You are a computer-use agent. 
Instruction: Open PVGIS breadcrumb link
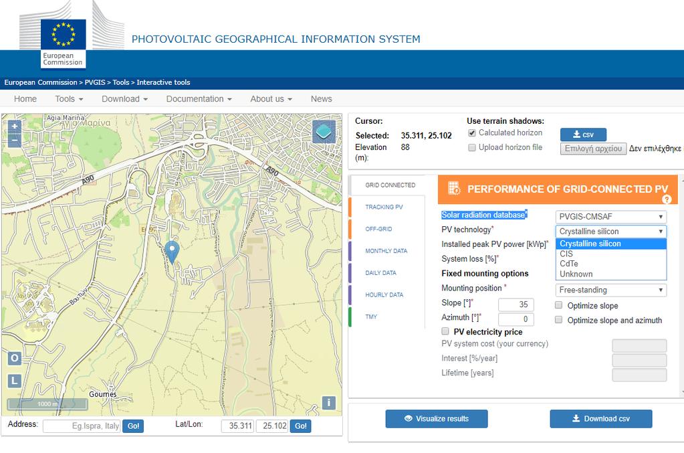click(x=95, y=82)
